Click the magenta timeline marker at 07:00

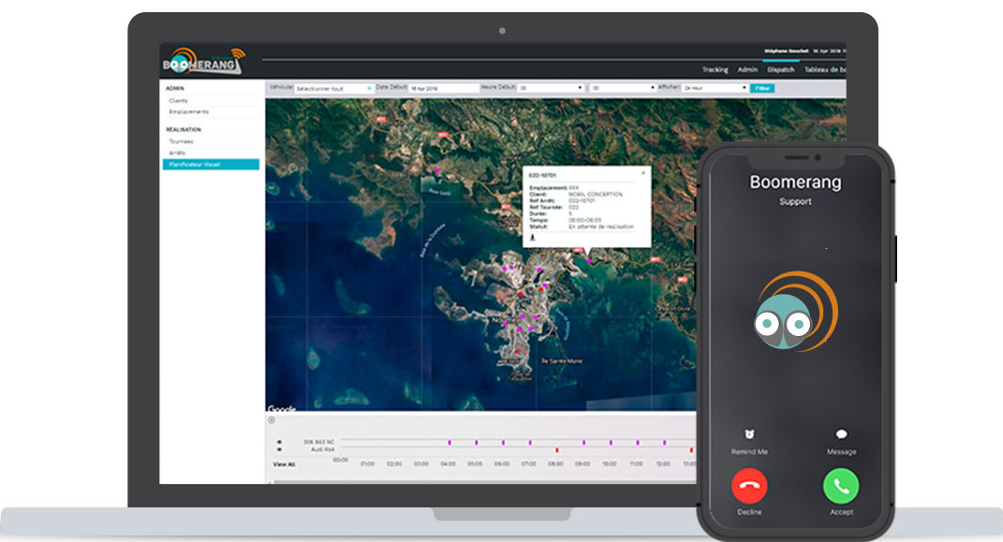(530, 442)
